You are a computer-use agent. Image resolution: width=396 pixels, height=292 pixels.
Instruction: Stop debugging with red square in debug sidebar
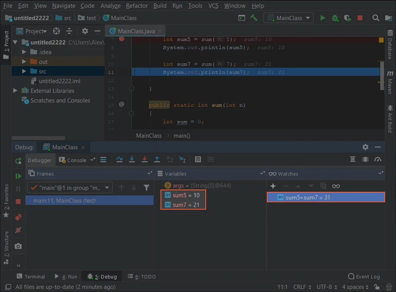[18, 201]
